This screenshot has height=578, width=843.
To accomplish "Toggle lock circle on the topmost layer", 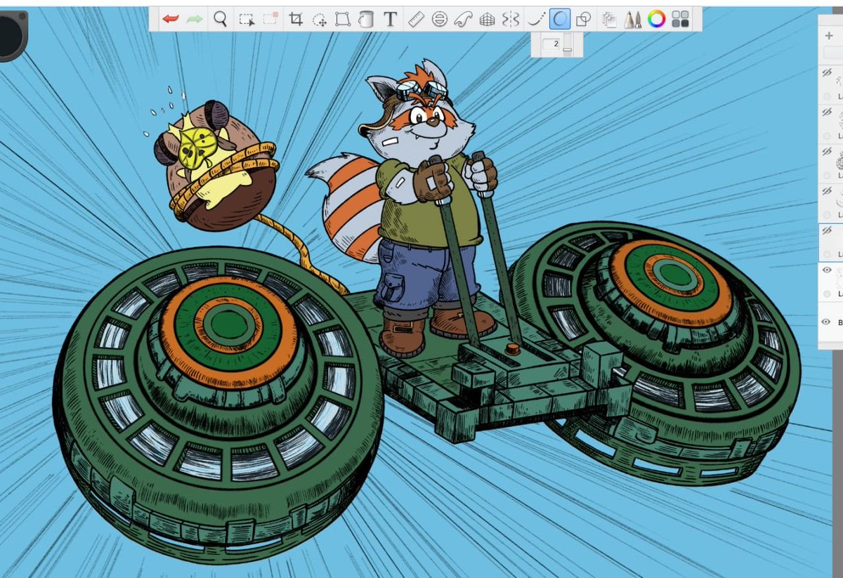I will (827, 96).
